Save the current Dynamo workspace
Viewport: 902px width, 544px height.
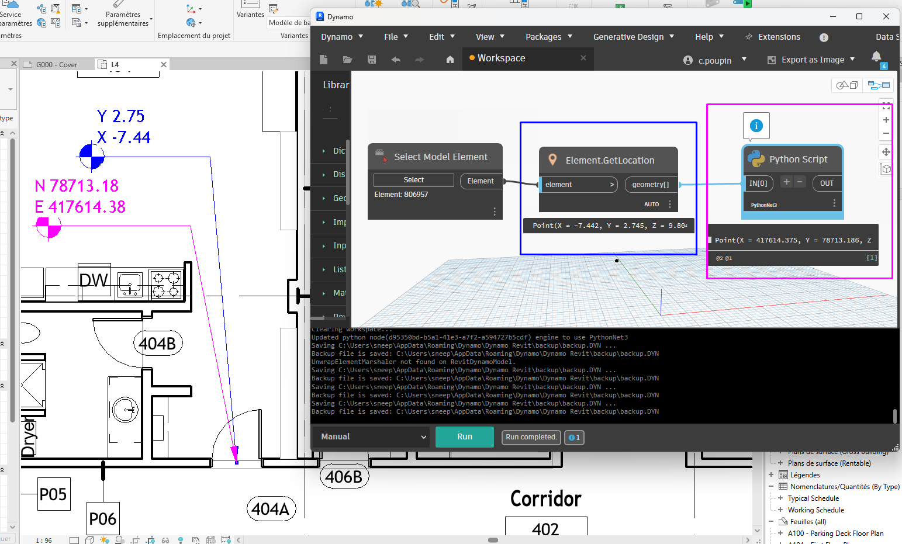point(372,59)
